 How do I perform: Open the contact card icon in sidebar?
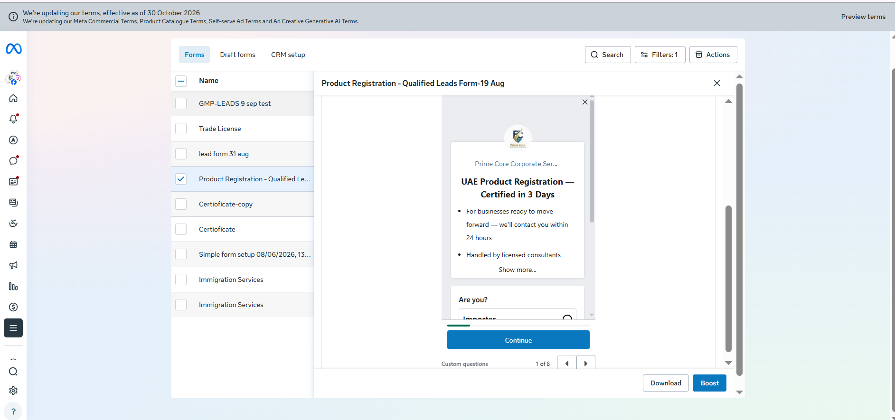13,182
